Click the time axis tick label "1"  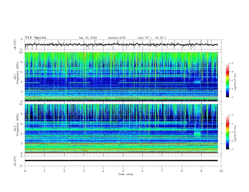coord(44,171)
